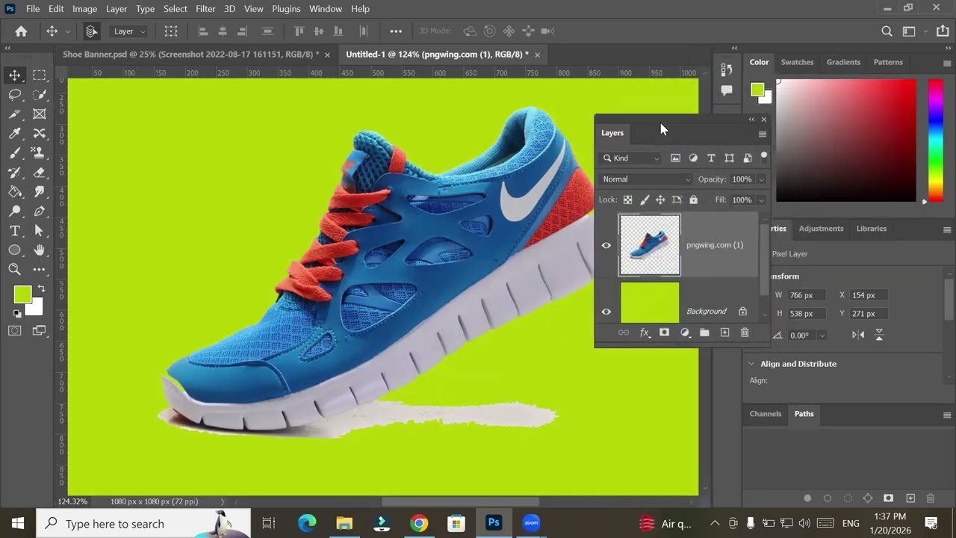This screenshot has height=538, width=956.
Task: Switch to the Shoe Banner.psd tab
Action: pos(190,55)
